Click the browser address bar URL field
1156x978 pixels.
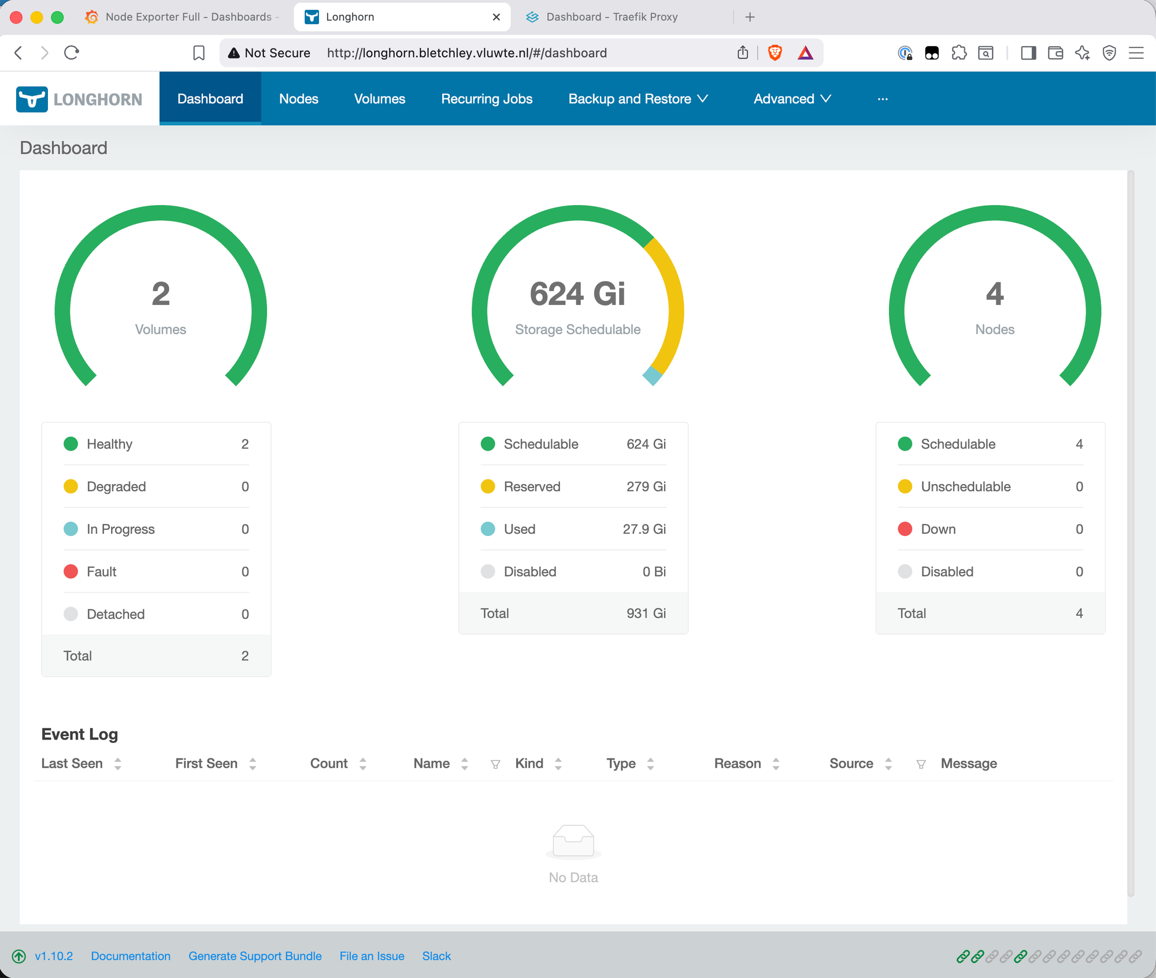coord(466,53)
